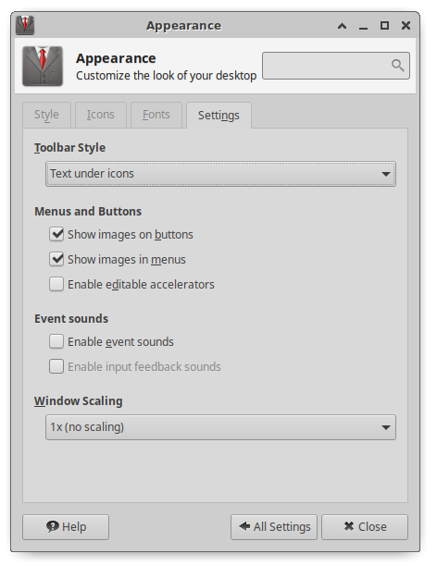The width and height of the screenshot is (437, 566).
Task: Open the Fonts tab
Action: pos(156,115)
